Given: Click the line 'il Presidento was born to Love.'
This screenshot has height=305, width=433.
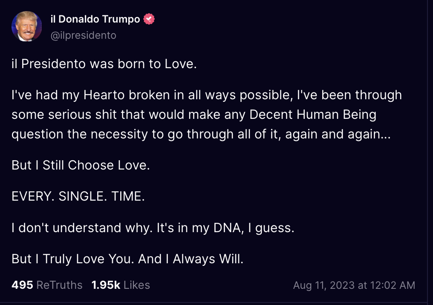Looking at the screenshot, I should point(104,64).
